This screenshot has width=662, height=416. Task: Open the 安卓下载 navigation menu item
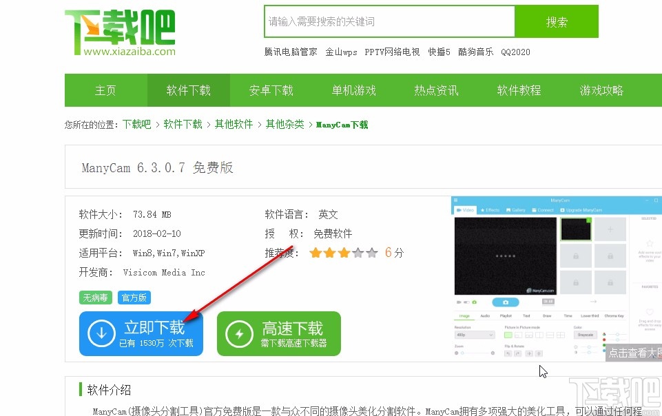click(271, 90)
